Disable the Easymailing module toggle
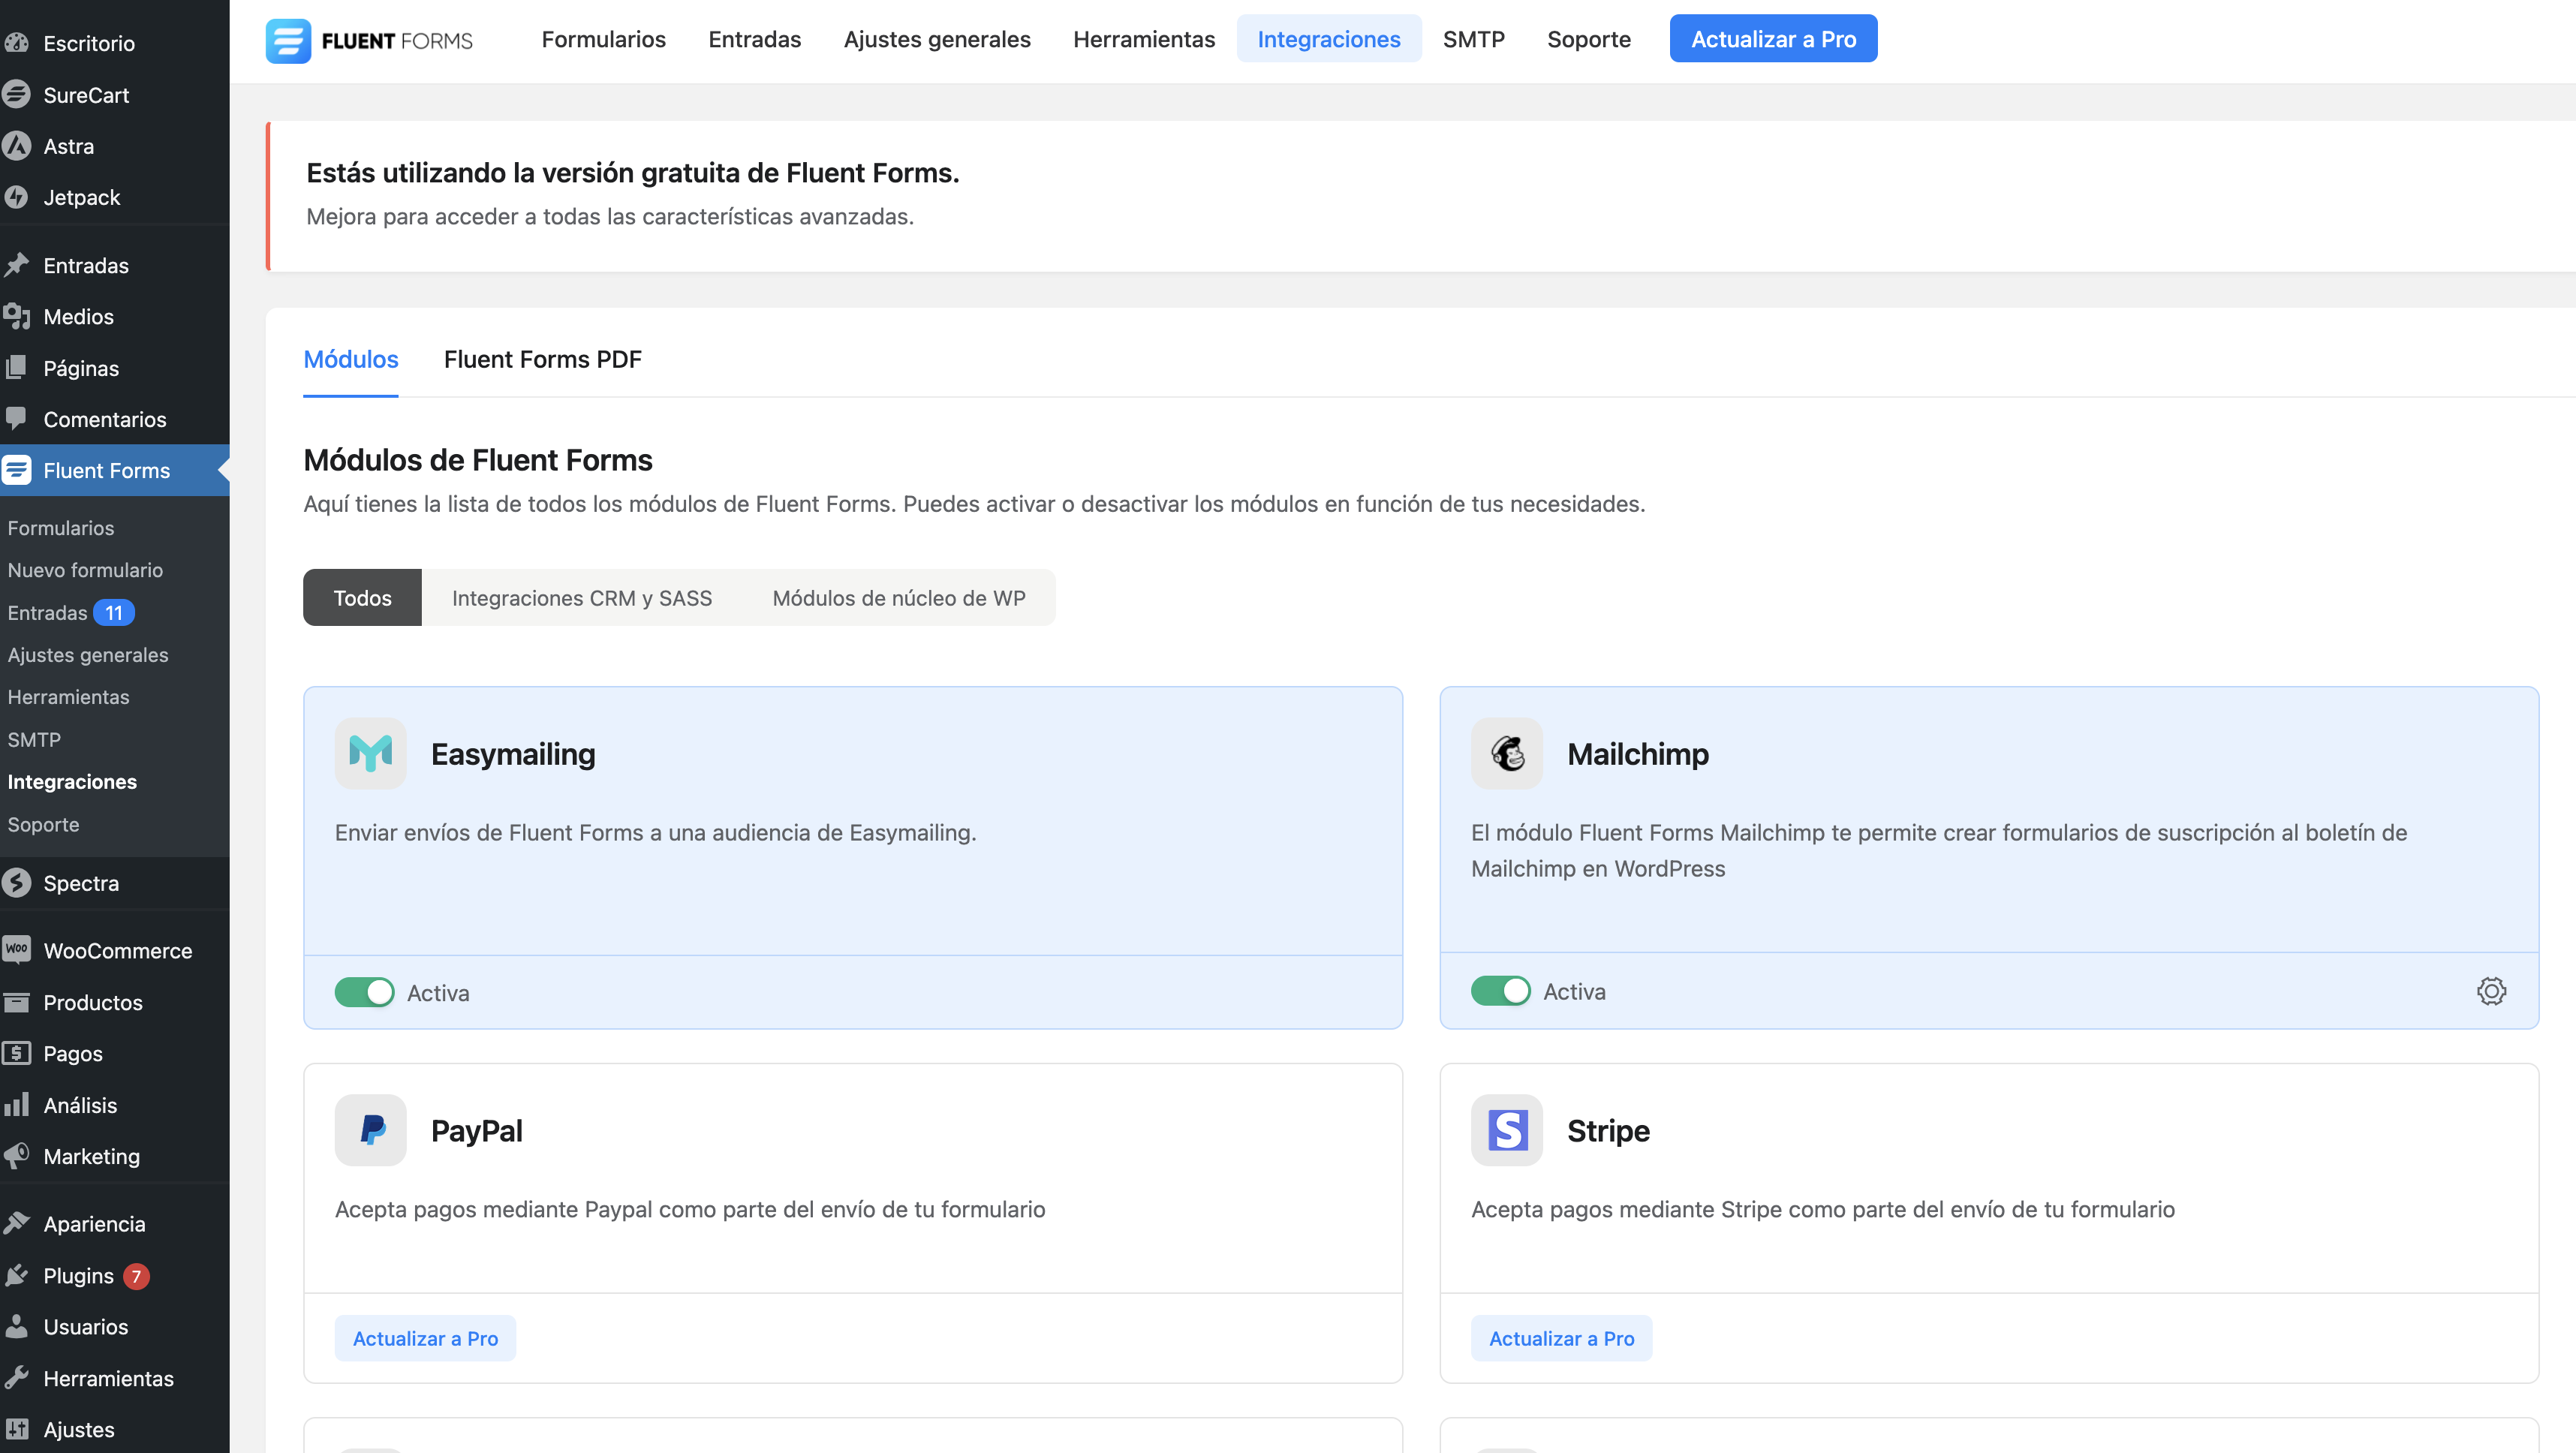Screen dimensions: 2576x1453 click(x=364, y=992)
